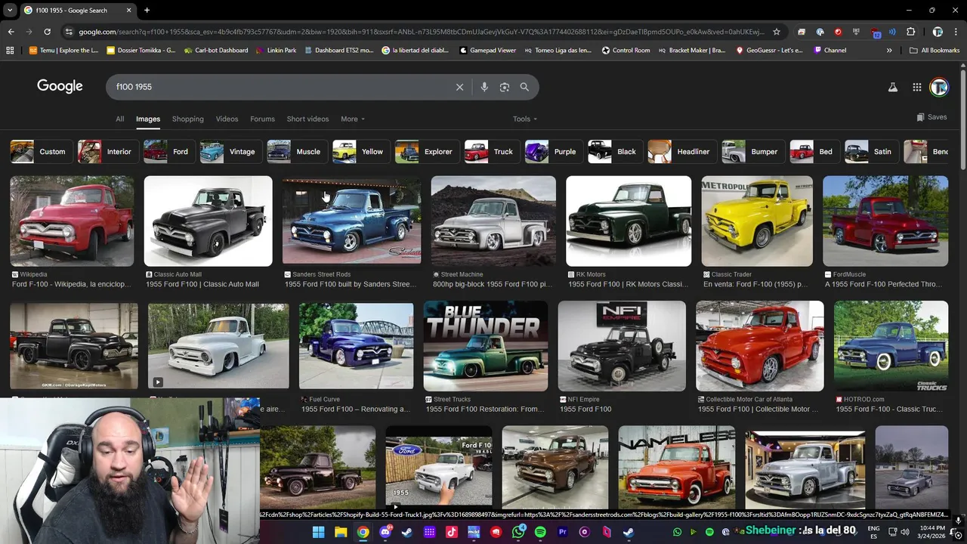Screen dimensions: 967x544
Task: Switch to the Shopping tab
Action: click(188, 119)
